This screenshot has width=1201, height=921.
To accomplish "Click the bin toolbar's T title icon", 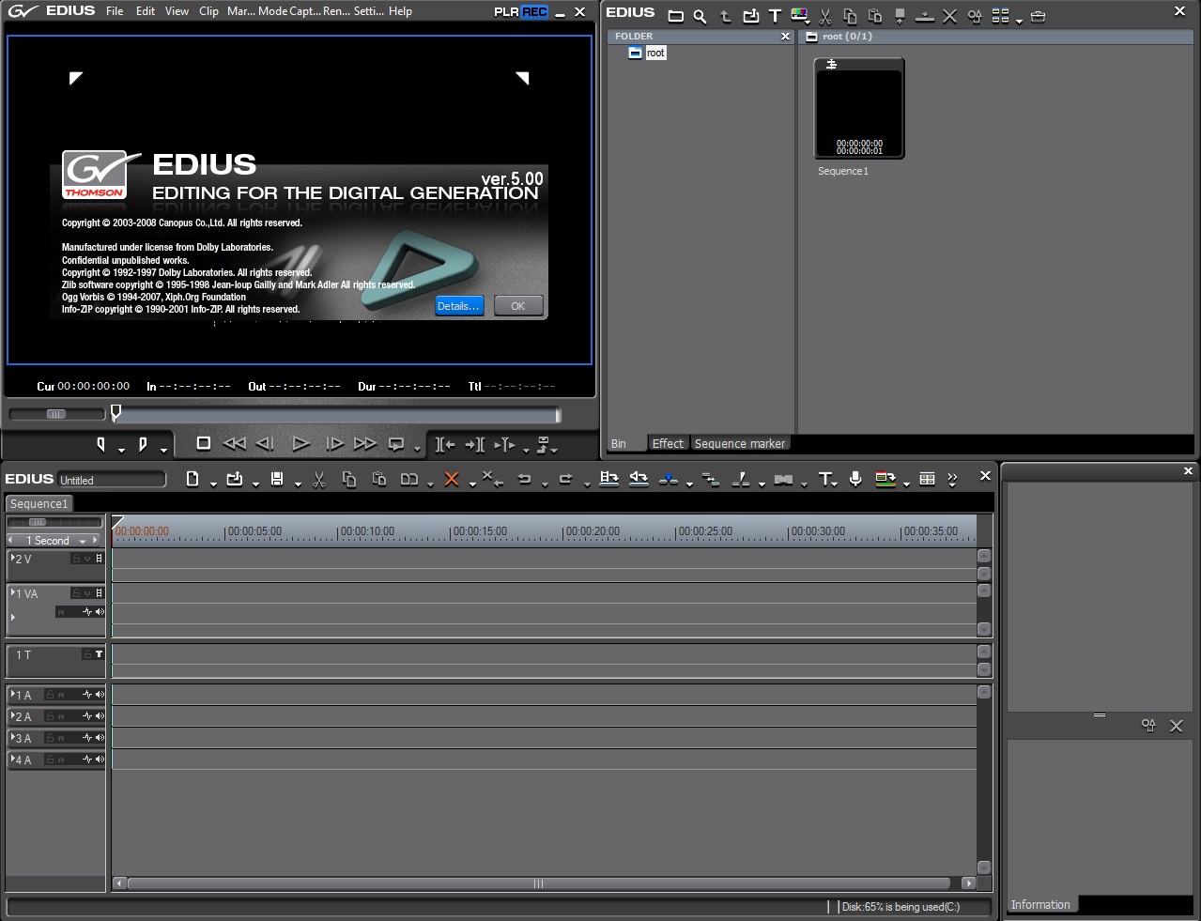I will click(x=775, y=16).
